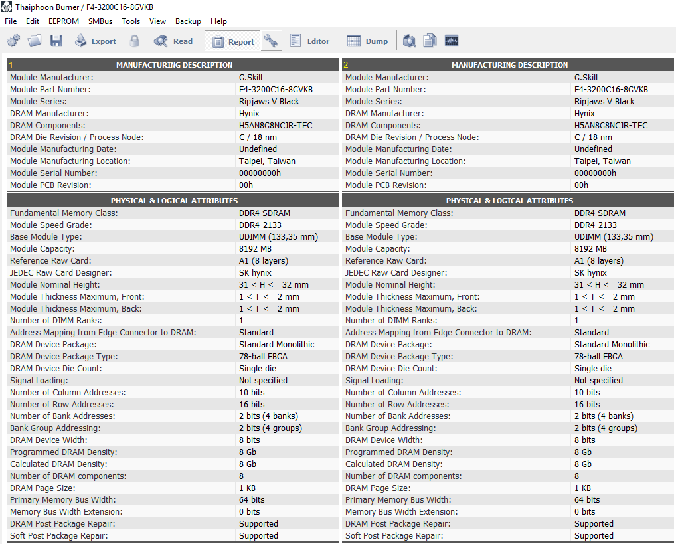Click module 1 manufacturing date Undefined

258,149
